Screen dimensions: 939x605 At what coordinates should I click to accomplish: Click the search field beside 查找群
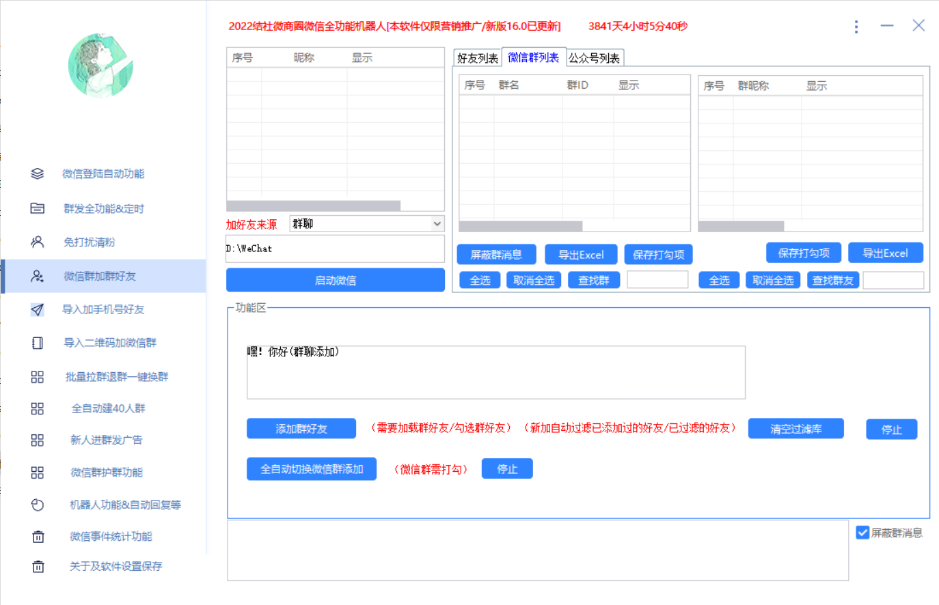[657, 280]
